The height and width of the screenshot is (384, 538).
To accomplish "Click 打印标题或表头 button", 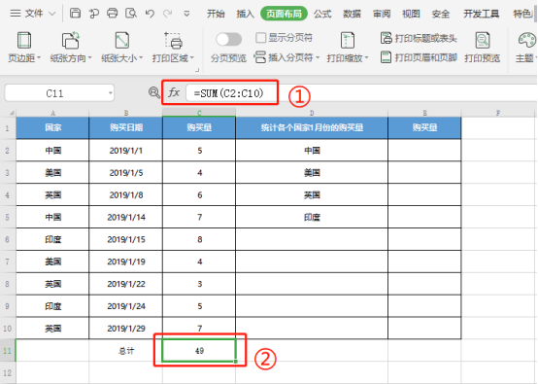I will click(x=419, y=38).
